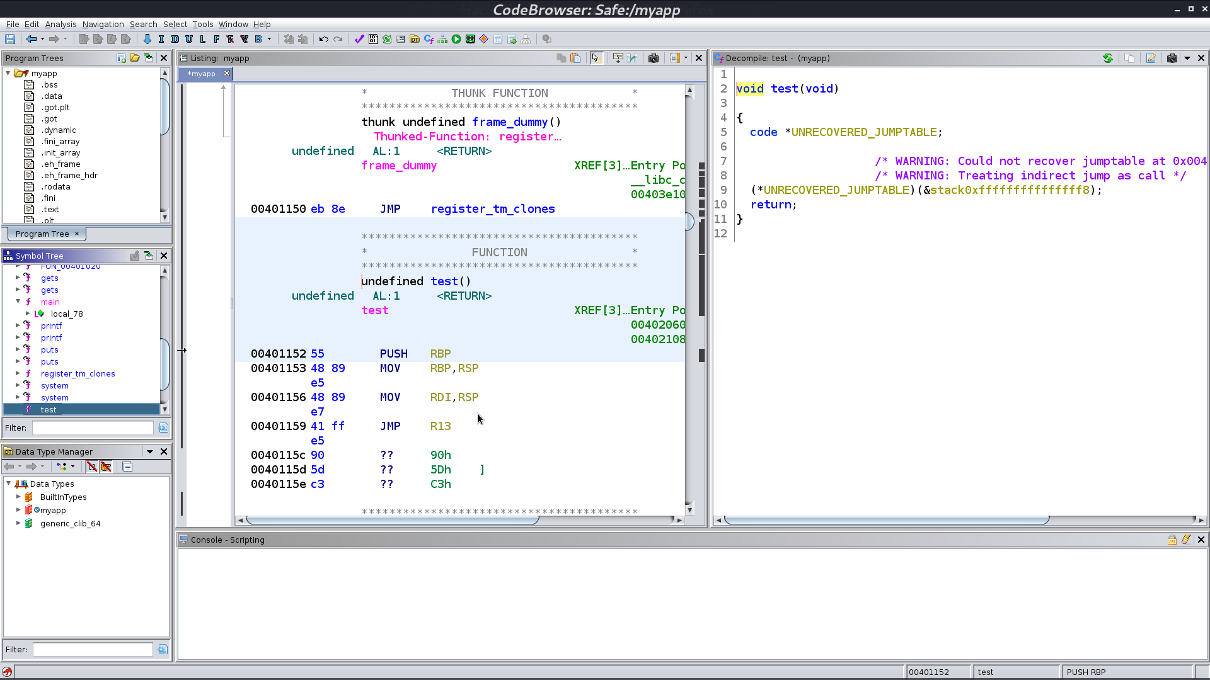Click the orange diamond toolbar icon
This screenshot has height=680, width=1210.
tap(484, 39)
